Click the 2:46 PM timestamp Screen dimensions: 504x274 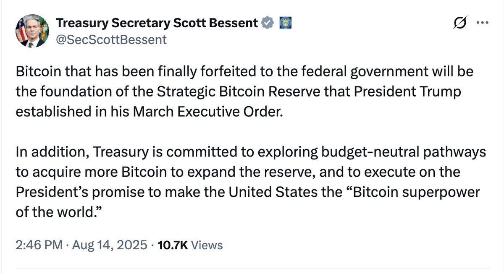click(x=39, y=245)
